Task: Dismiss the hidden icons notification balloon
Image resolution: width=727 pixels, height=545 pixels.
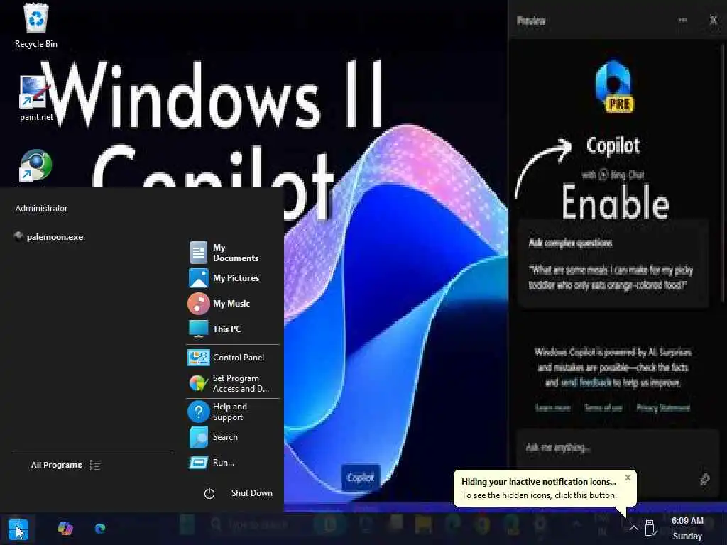Action: 628,478
